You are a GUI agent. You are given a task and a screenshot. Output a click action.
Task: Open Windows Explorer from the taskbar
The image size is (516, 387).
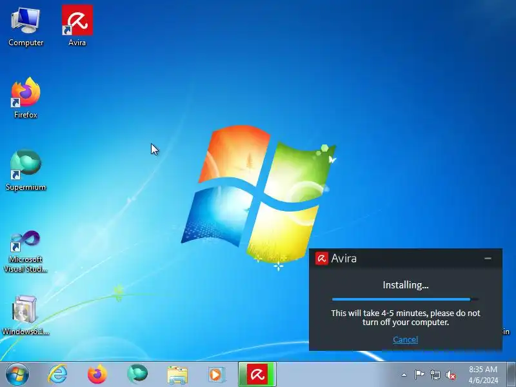pyautogui.click(x=177, y=375)
